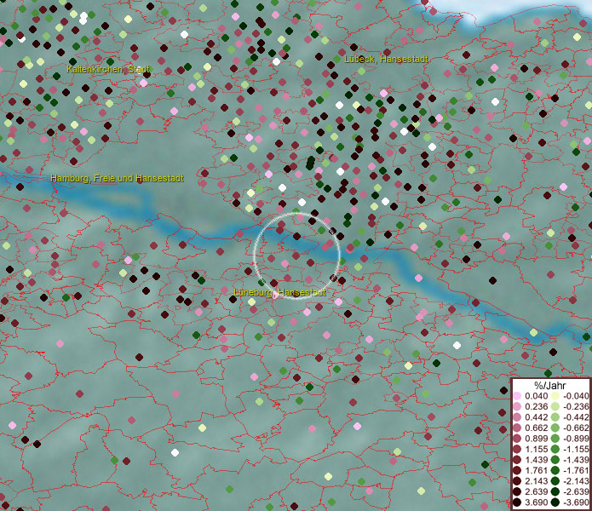
Task: Click the 0.442 legend color dot
Action: coord(517,417)
